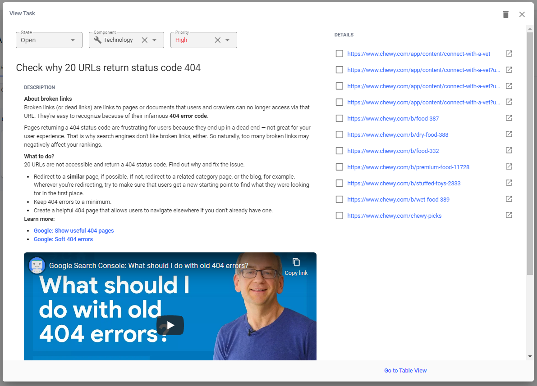Check the chewy-picks URL checkbox
Viewport: 537px width, 386px height.
(x=340, y=216)
